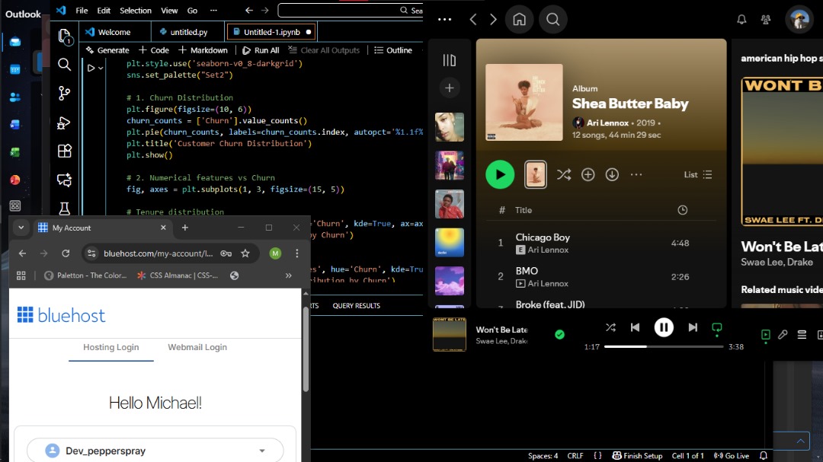Open the Spotify queue icon
This screenshot has height=462, width=823.
coord(802,334)
